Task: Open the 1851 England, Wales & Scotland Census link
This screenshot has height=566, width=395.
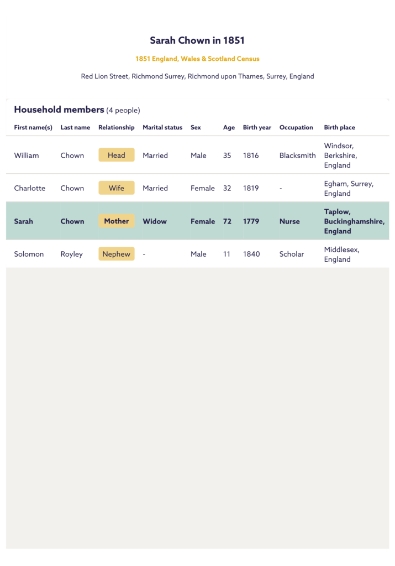Action: click(x=197, y=59)
